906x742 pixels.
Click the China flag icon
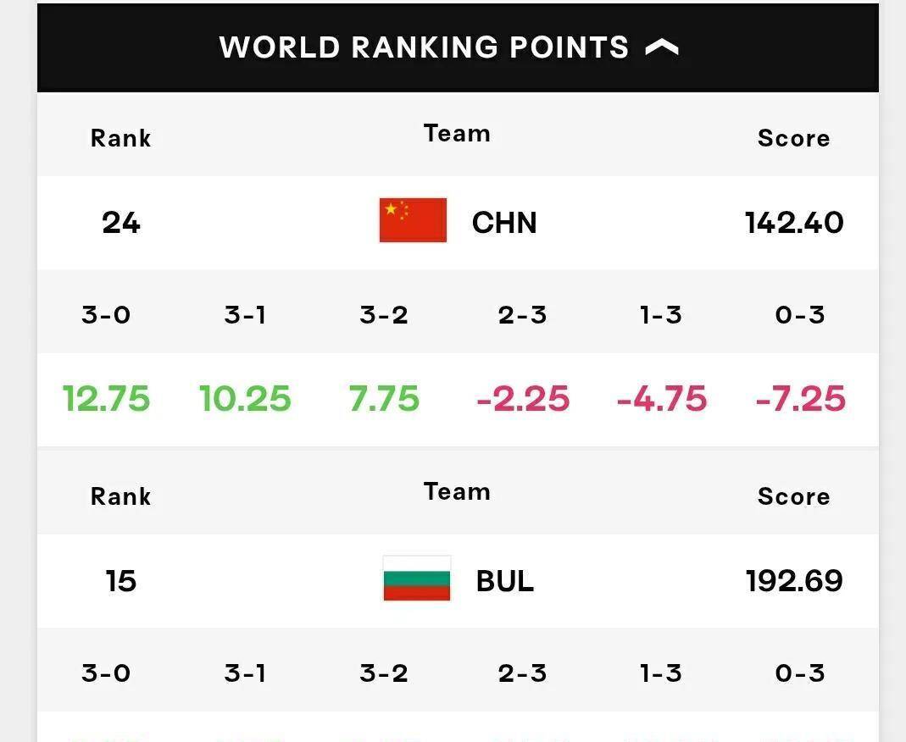click(413, 220)
